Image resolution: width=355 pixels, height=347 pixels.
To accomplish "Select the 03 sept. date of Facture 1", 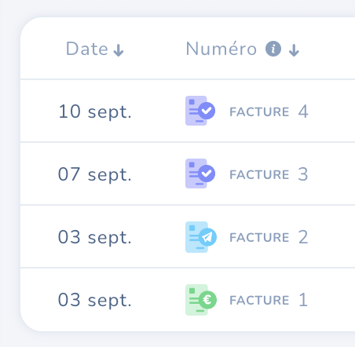I will click(95, 301).
